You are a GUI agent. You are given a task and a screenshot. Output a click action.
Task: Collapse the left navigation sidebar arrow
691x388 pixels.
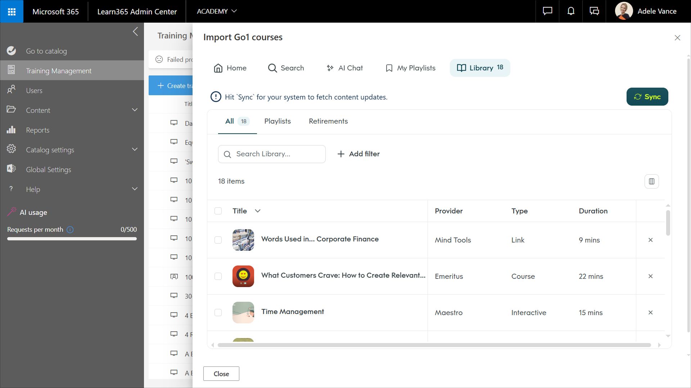[135, 32]
